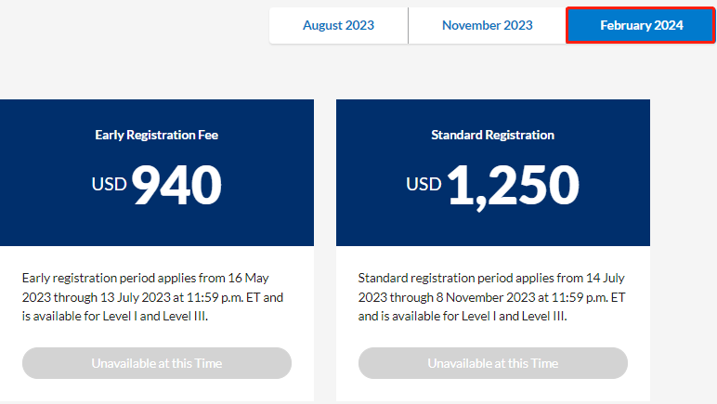
Task: Click the USD label beside 1,250
Action: [x=424, y=185]
